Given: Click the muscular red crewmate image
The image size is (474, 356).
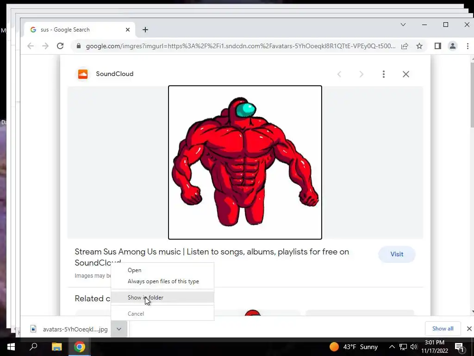Looking at the screenshot, I should pyautogui.click(x=245, y=162).
